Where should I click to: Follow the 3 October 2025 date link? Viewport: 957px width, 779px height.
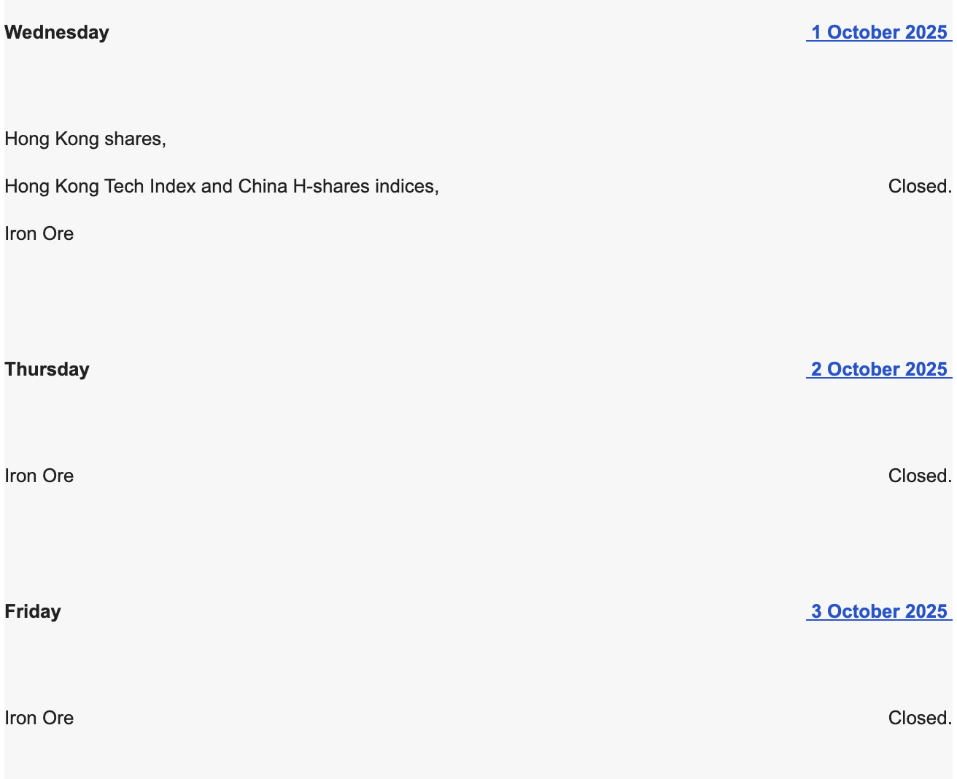pos(879,612)
